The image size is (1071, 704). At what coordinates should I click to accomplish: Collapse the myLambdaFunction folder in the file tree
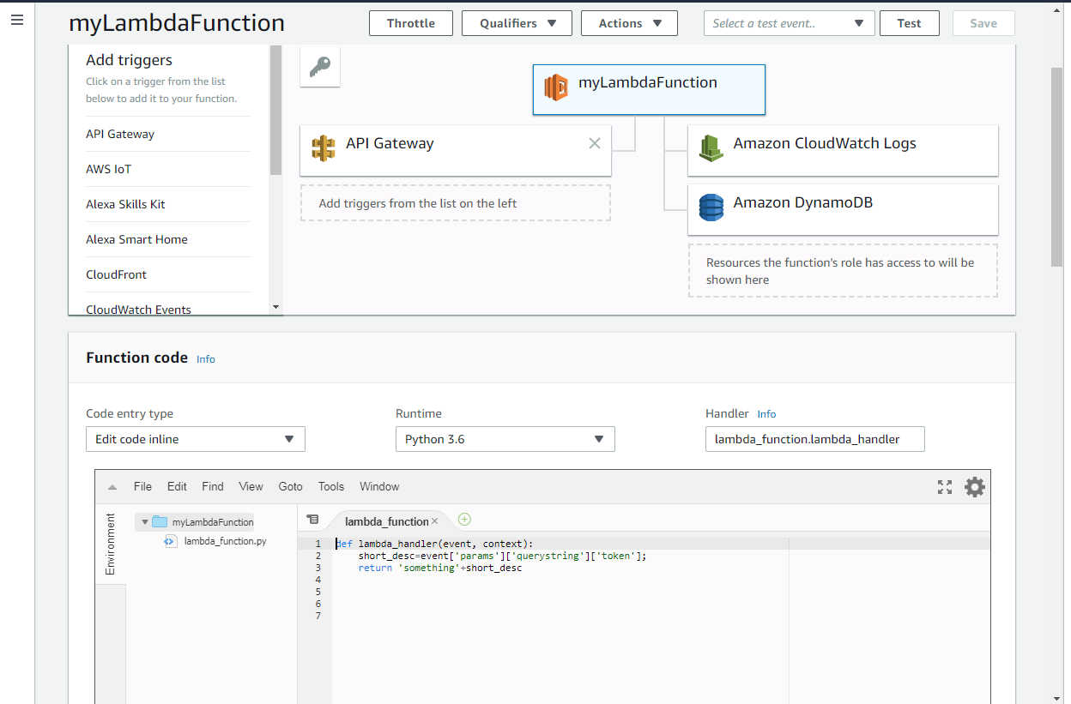pyautogui.click(x=144, y=521)
